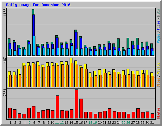
Task: Click the 1163 hits axis value
Action: tap(5, 13)
